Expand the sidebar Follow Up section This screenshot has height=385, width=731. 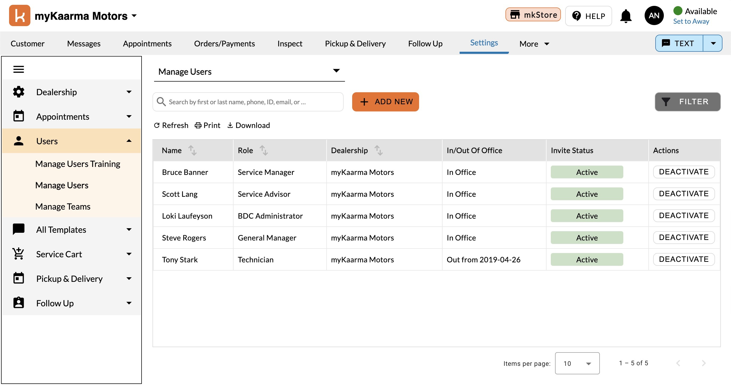click(129, 303)
